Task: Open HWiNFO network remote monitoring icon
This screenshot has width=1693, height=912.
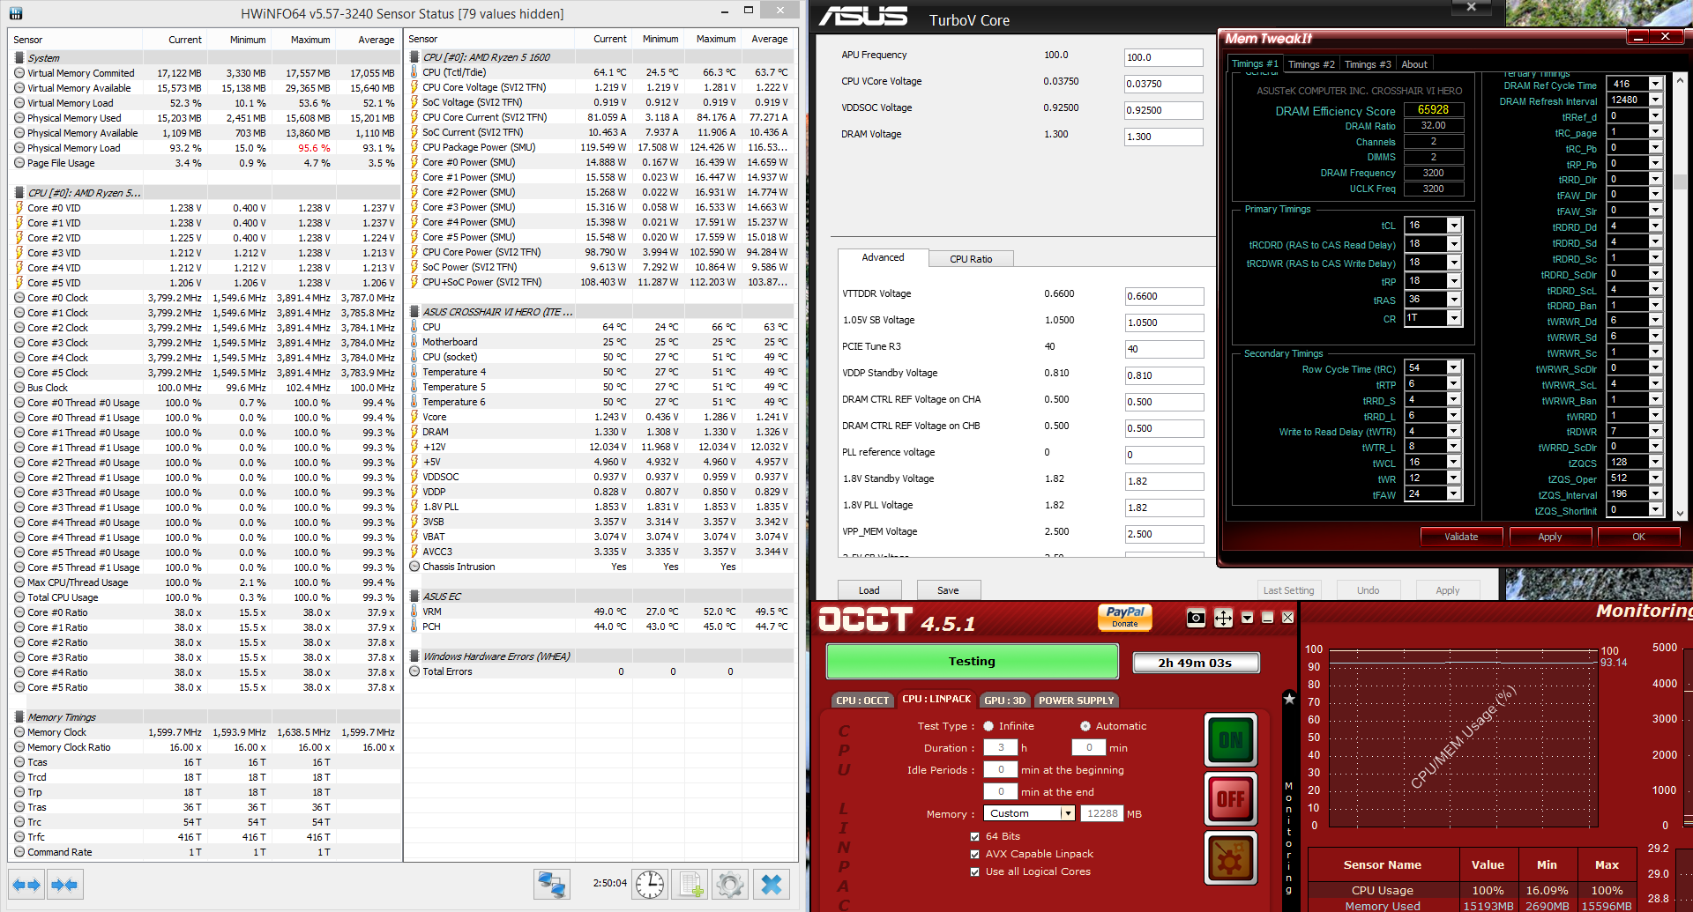Action: (552, 884)
